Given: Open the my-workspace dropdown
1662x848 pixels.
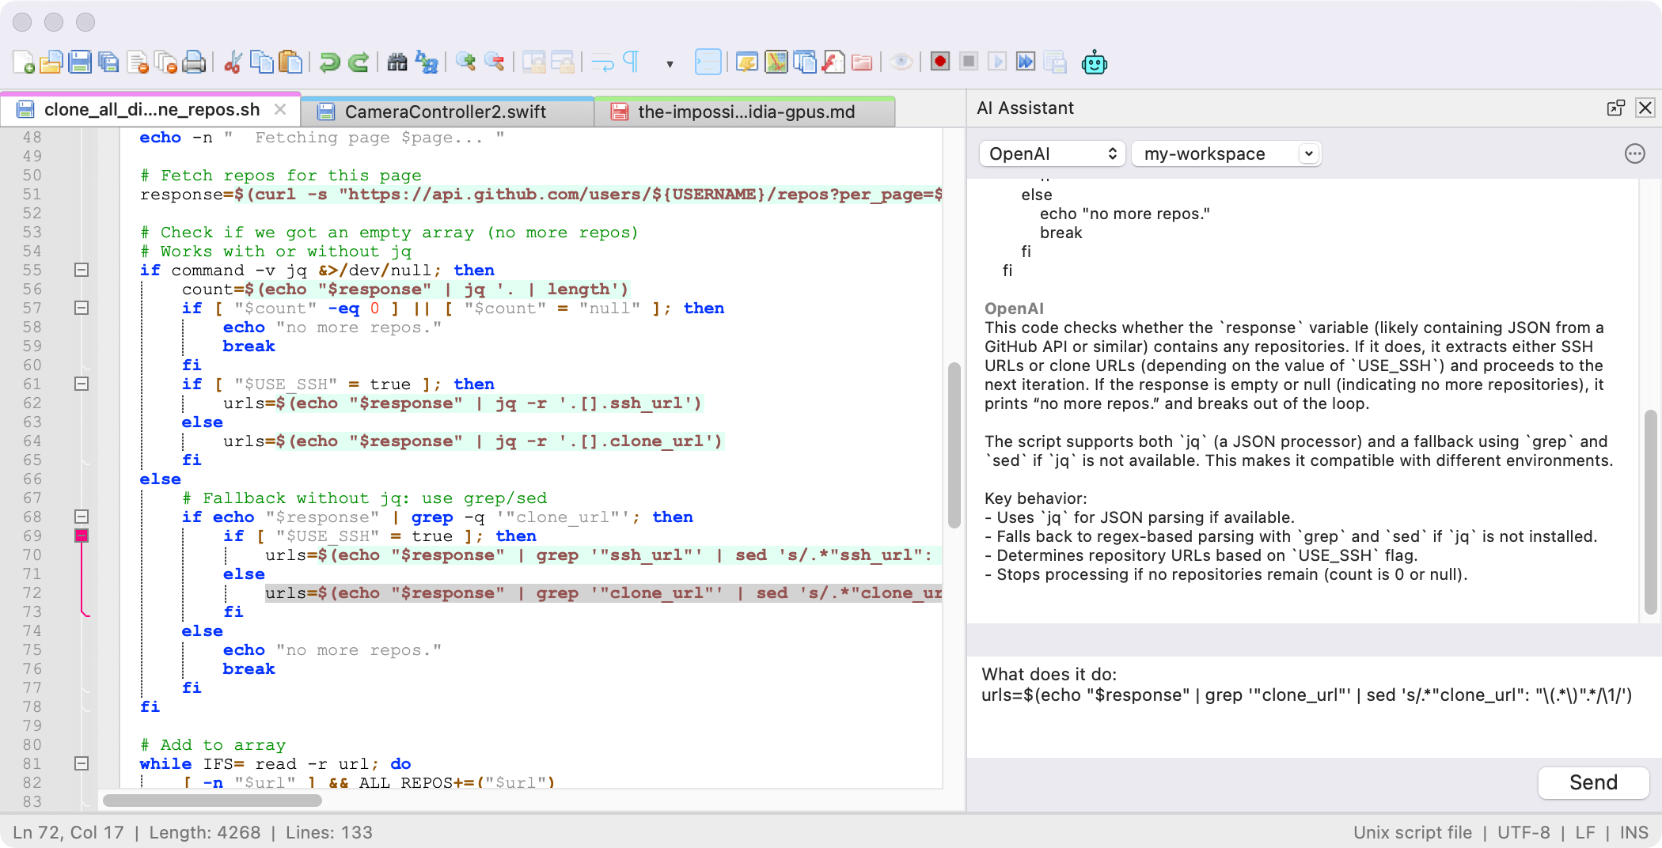Looking at the screenshot, I should (x=1225, y=153).
